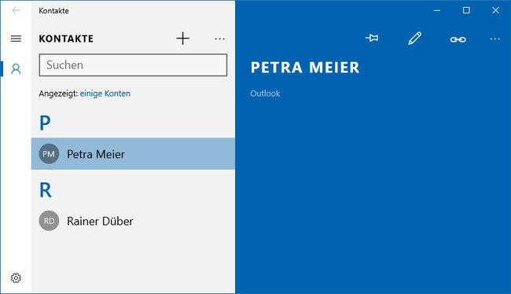Minimize the Kontakte window

[x=437, y=10]
